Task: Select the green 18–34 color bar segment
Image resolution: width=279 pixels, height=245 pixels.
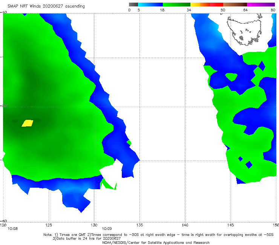Action: click(176, 5)
